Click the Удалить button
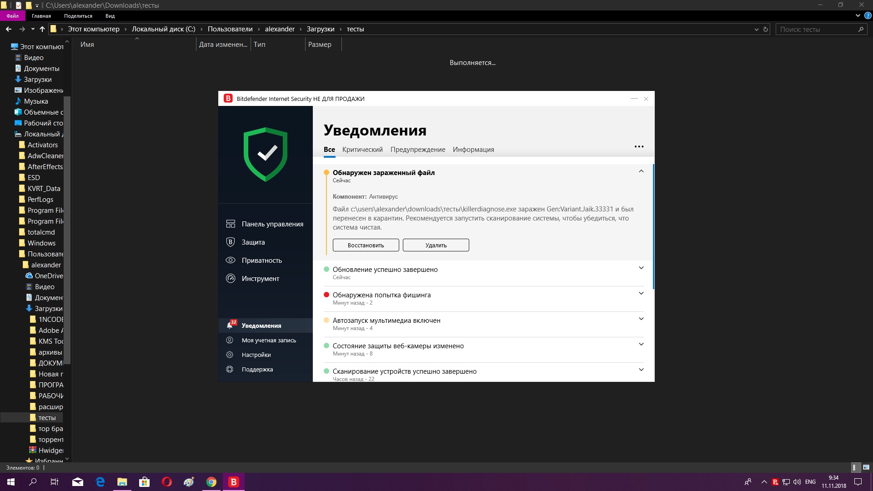Image resolution: width=873 pixels, height=491 pixels. point(436,245)
